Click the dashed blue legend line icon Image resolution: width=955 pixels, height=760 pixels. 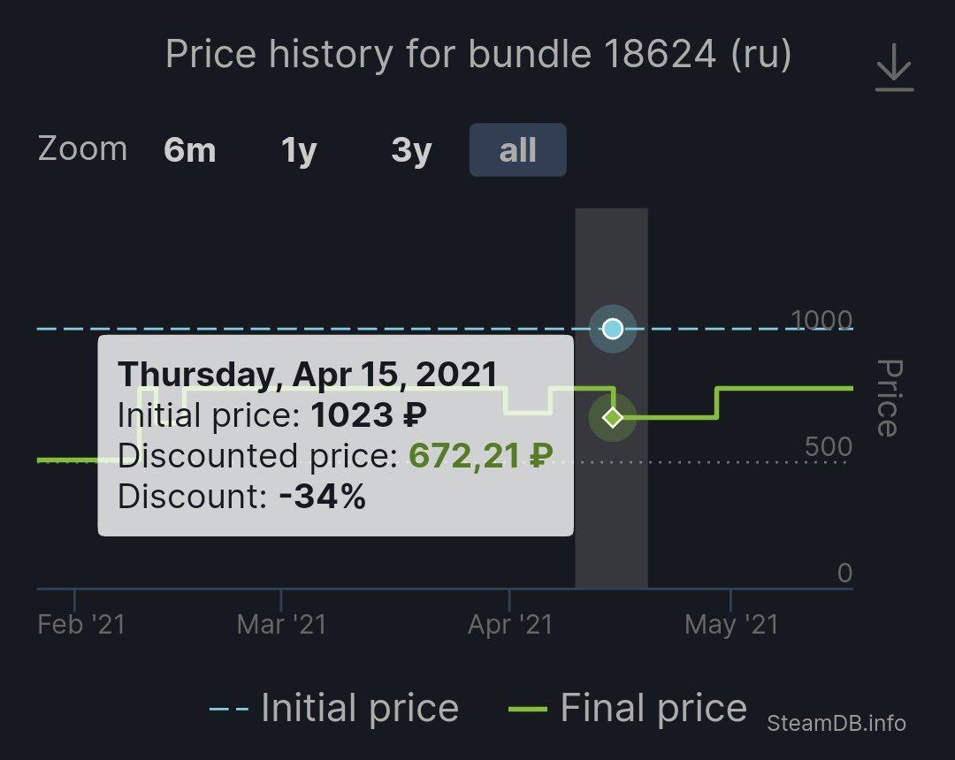[229, 710]
